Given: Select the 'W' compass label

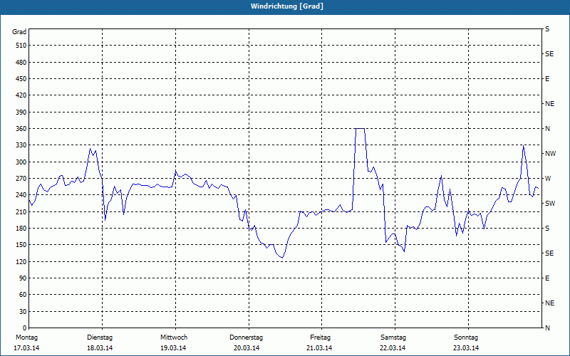Looking at the screenshot, I should (548, 179).
